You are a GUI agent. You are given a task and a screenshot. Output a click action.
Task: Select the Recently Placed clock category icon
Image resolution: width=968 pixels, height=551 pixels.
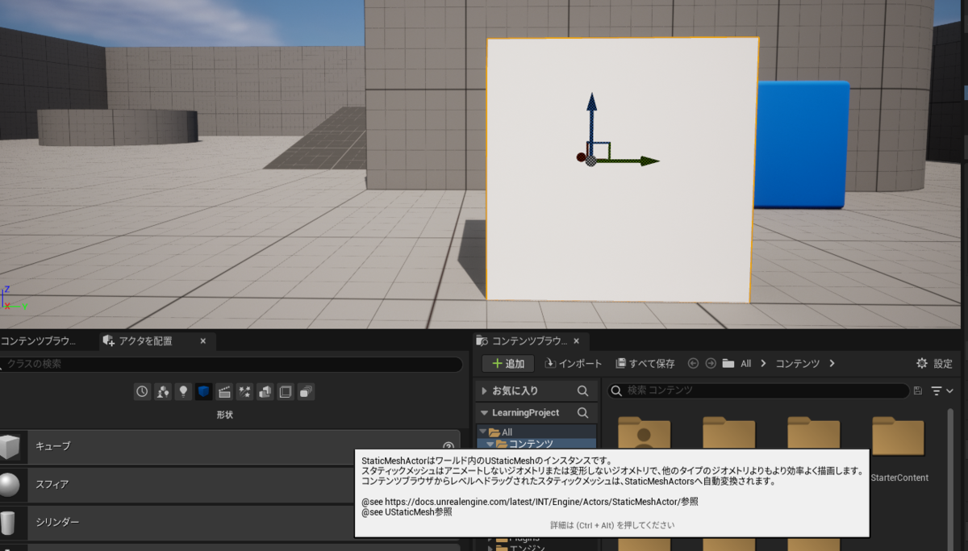pos(143,392)
